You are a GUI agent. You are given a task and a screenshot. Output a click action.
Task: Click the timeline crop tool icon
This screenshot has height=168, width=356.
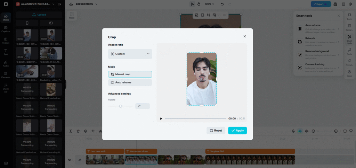(93, 131)
